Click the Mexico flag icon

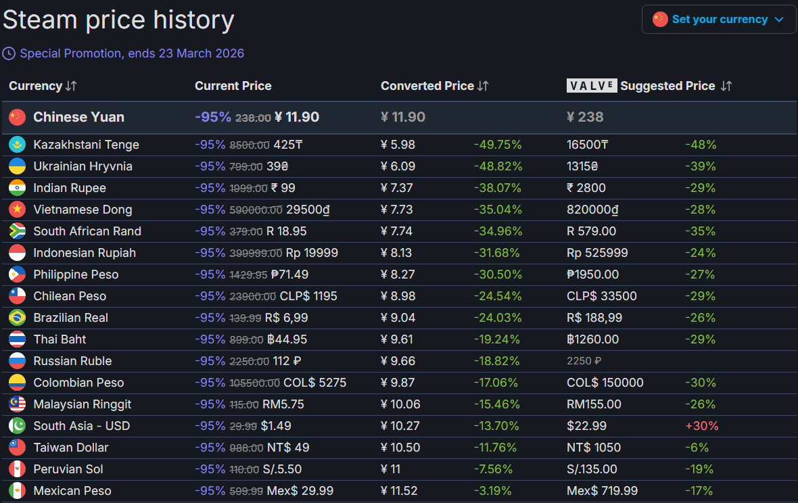tap(17, 491)
